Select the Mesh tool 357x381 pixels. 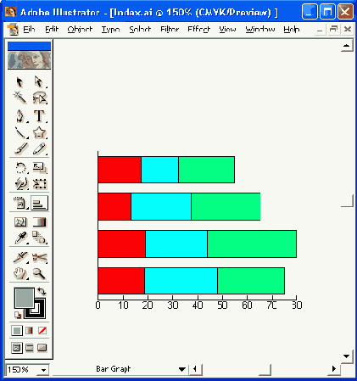[20, 222]
